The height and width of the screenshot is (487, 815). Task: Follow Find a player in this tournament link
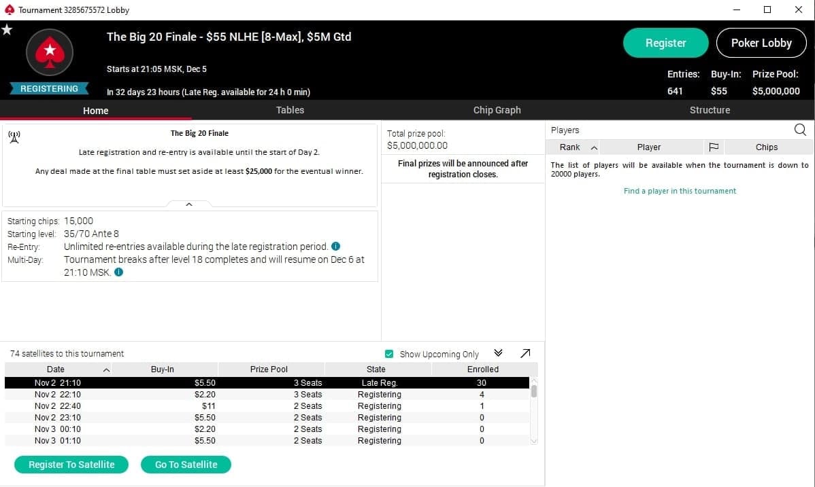680,191
